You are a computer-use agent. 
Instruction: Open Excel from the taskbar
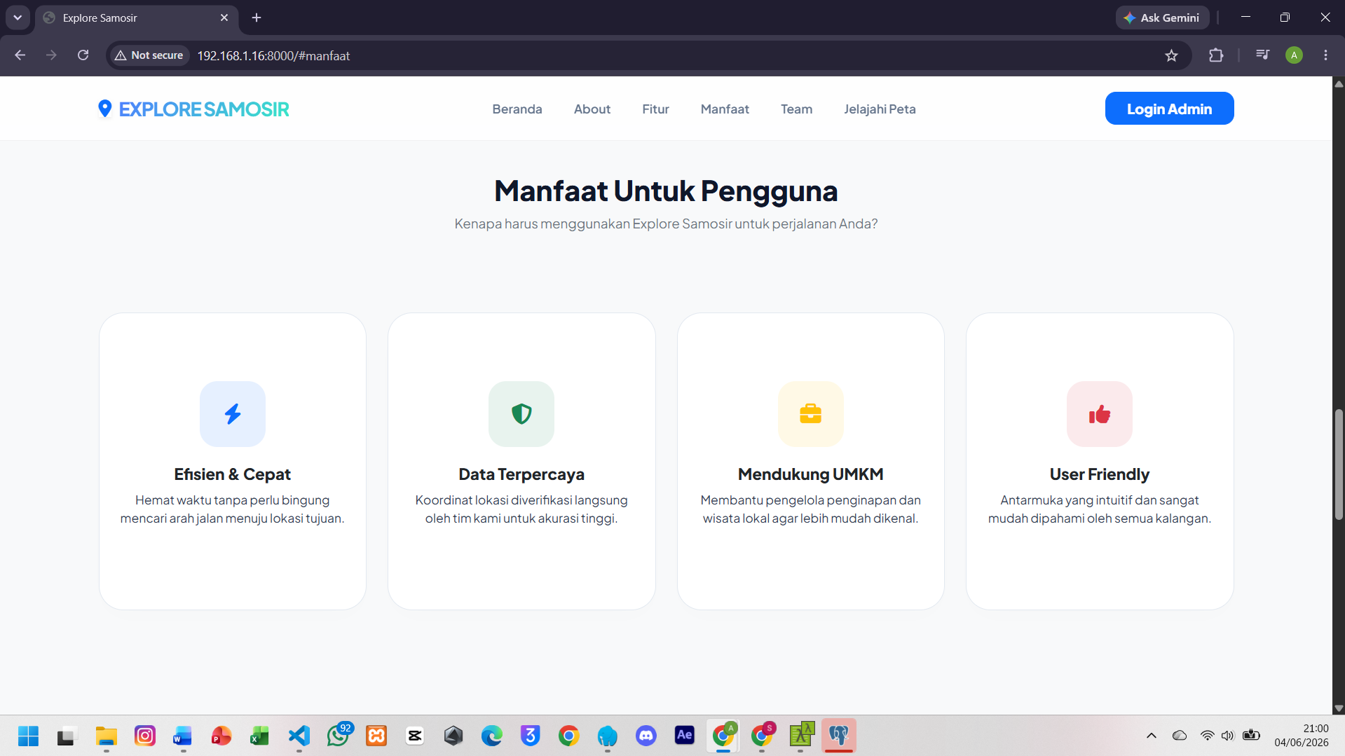[x=260, y=736]
